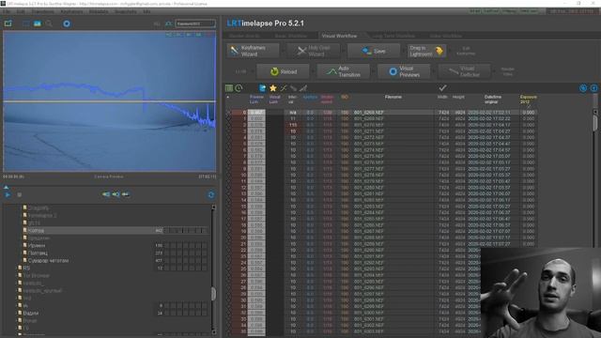
Task: Click the first blue circular icon above the table's scrollbar
Action: tap(583, 88)
